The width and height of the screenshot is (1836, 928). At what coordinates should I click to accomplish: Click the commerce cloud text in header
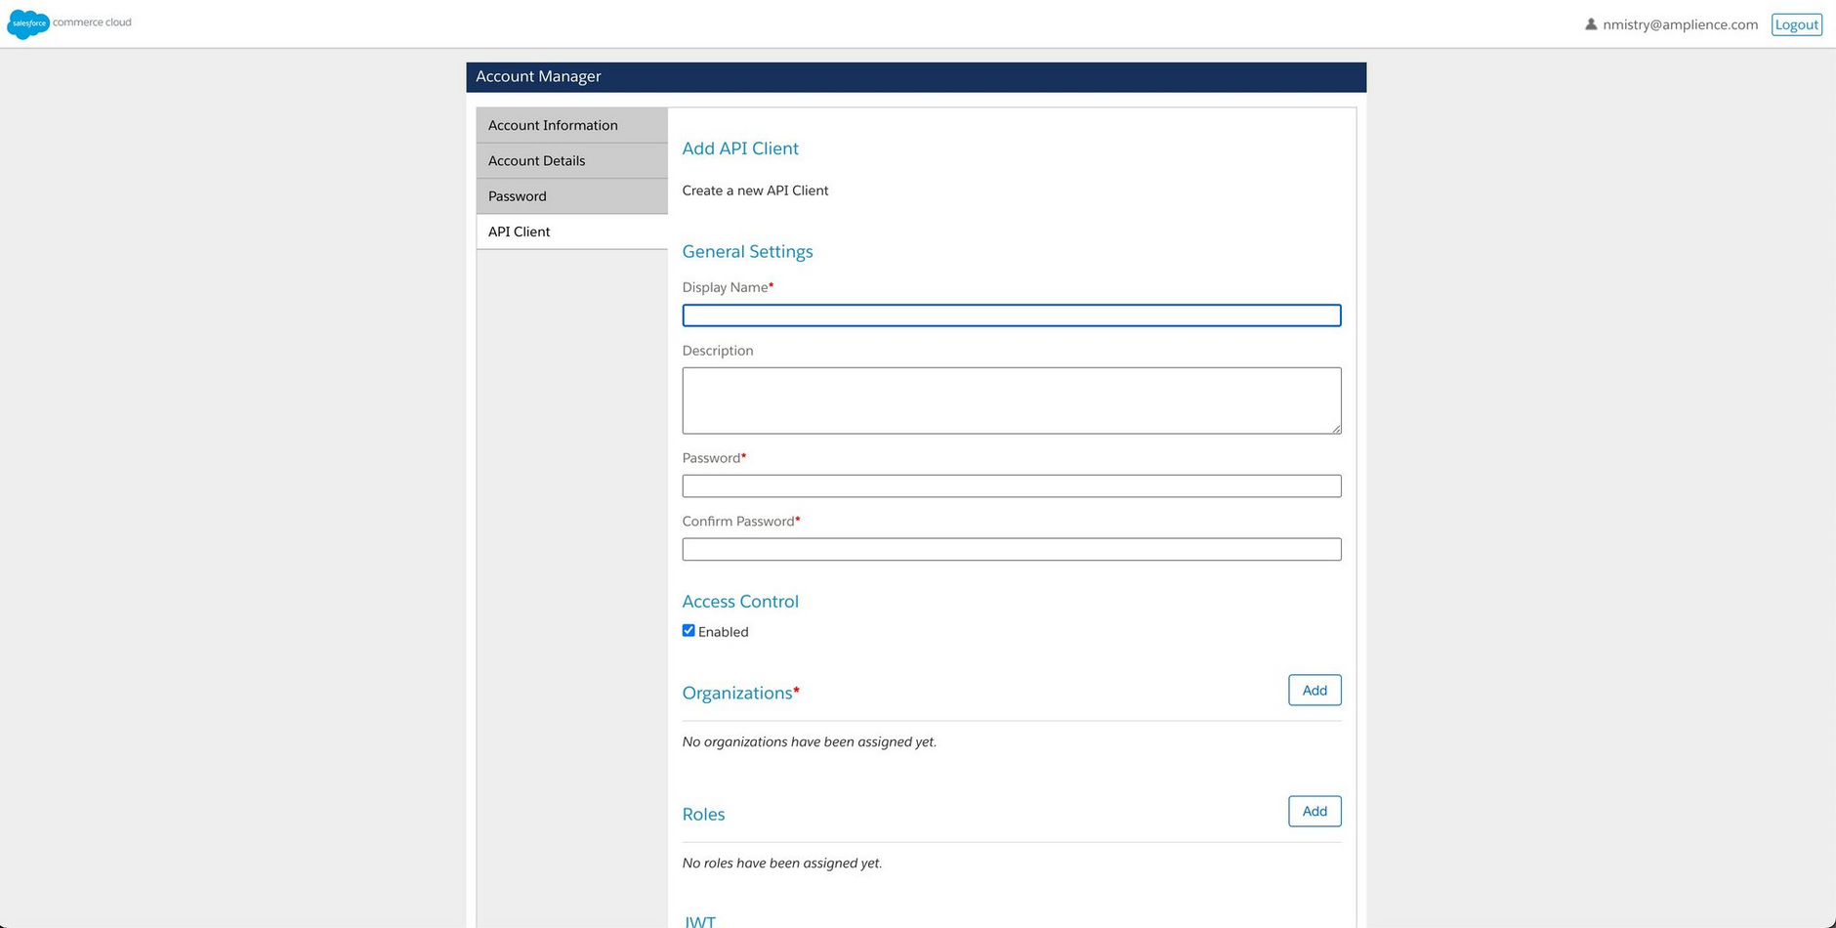click(x=92, y=22)
